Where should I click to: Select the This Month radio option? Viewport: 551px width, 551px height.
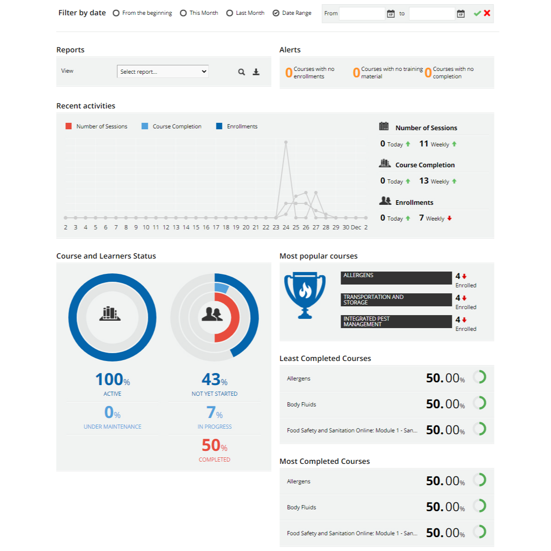(184, 13)
